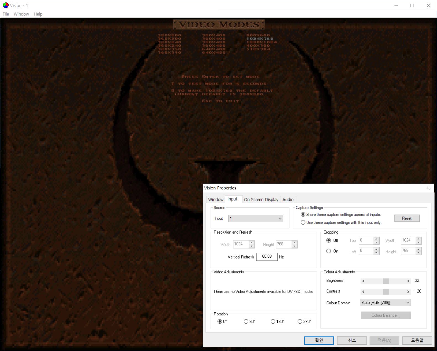437x351 pixels.
Task: Increase Resolution Width with up arrow
Action: 252,242
